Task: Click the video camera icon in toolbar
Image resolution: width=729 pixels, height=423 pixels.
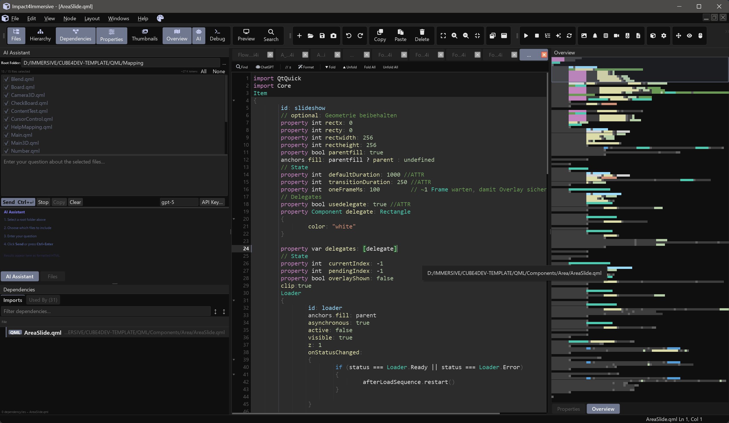Action: (x=617, y=36)
